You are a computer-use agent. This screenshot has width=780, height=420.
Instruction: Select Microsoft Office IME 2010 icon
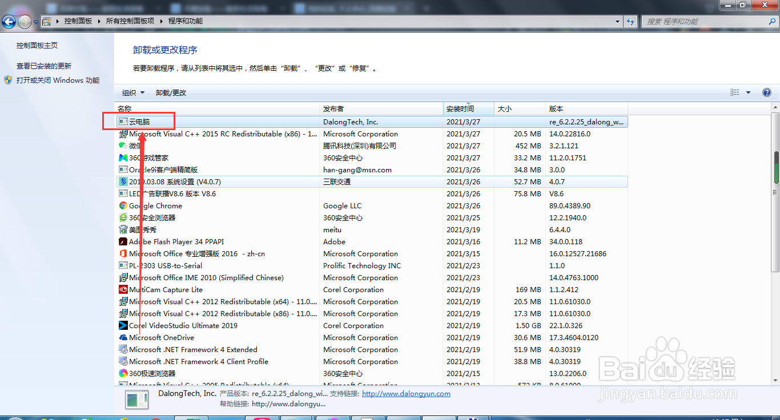coord(123,278)
